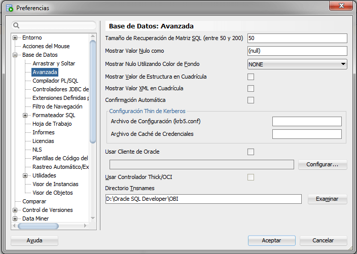Select the NLS preferences item
This screenshot has width=357, height=254.
coord(38,150)
